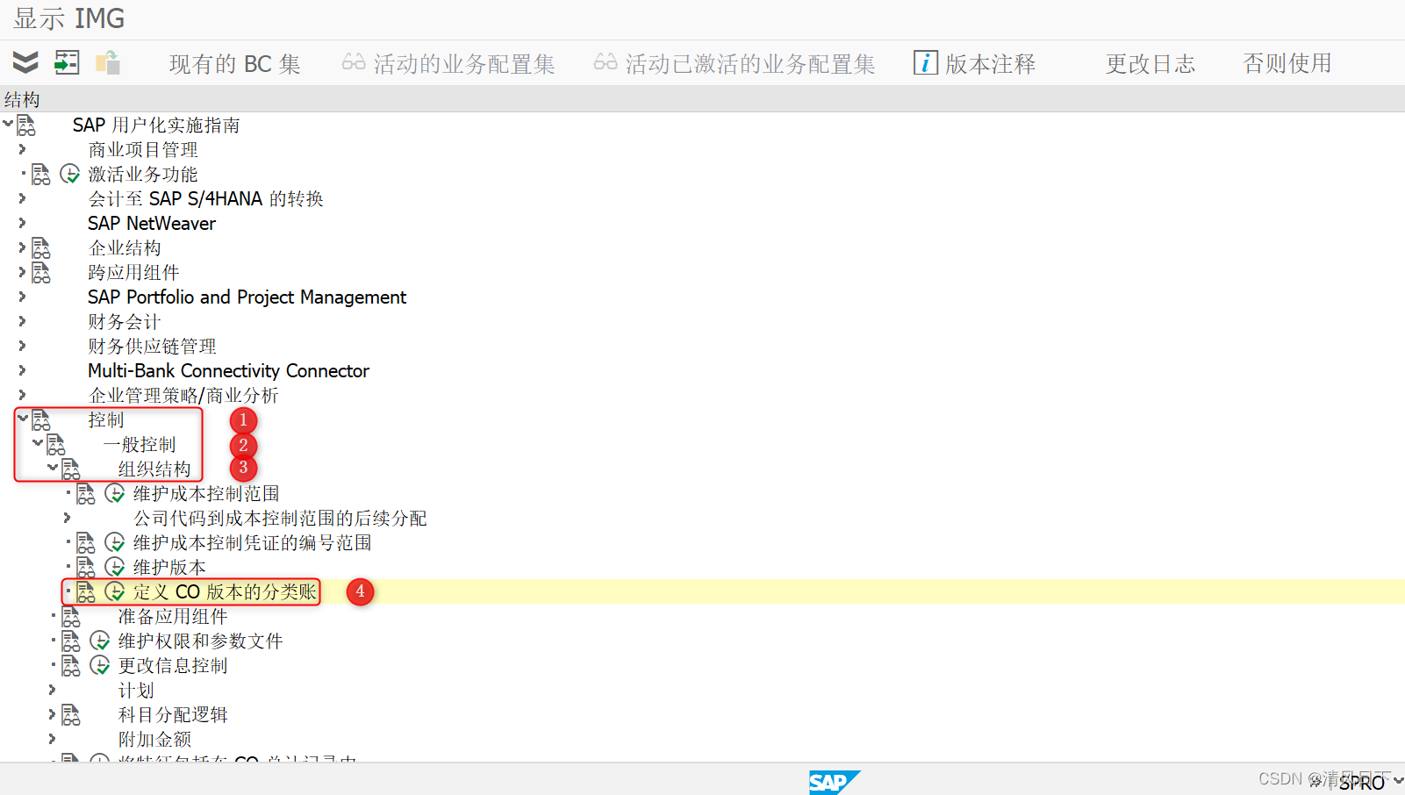Execute 定义 CO 版本的分类账 activity icon
The width and height of the screenshot is (1405, 795).
pos(115,591)
